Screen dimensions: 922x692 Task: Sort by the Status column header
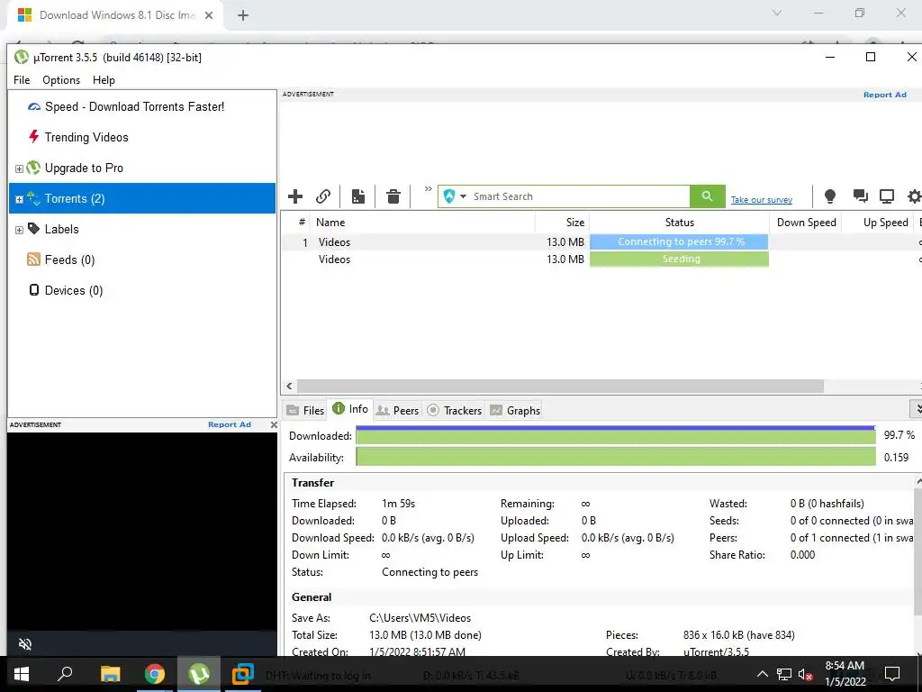click(679, 223)
